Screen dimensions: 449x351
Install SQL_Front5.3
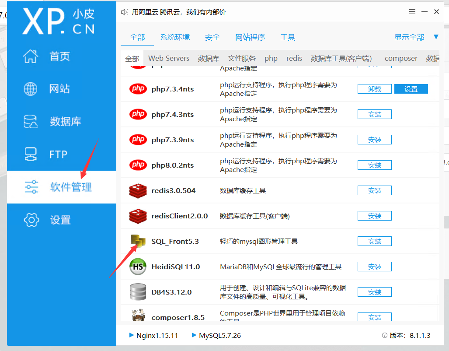pyautogui.click(x=375, y=241)
